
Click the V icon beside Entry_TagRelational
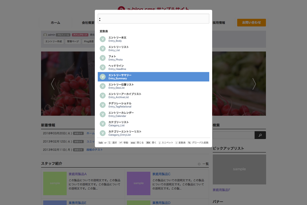click(x=103, y=105)
